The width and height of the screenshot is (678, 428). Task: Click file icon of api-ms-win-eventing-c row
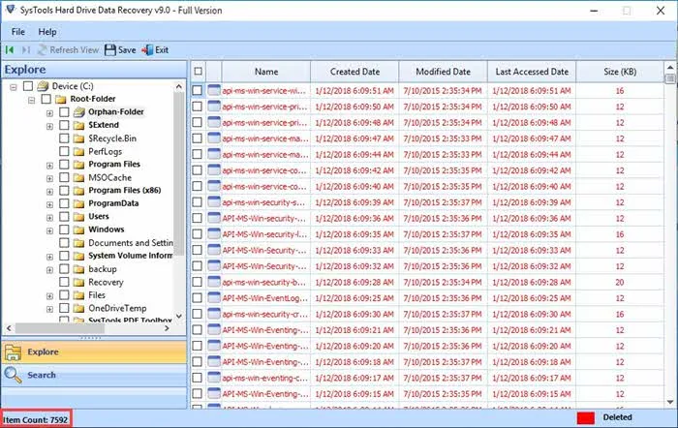[x=214, y=378]
